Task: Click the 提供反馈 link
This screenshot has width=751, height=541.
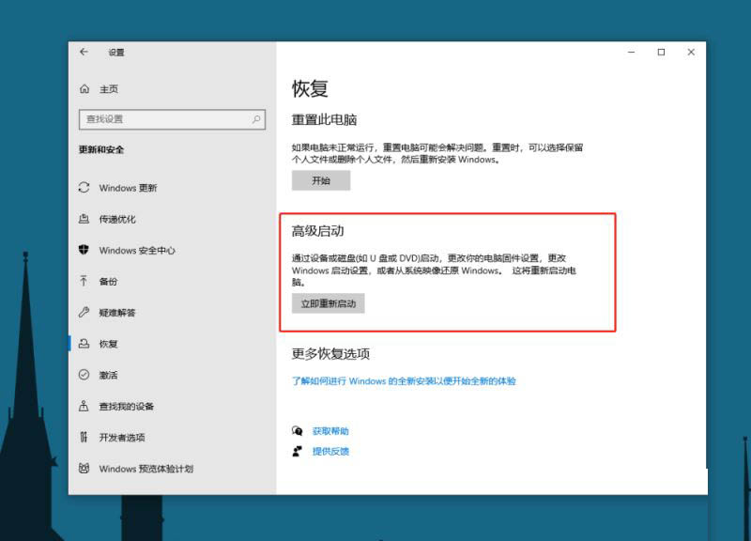Action: coord(330,451)
